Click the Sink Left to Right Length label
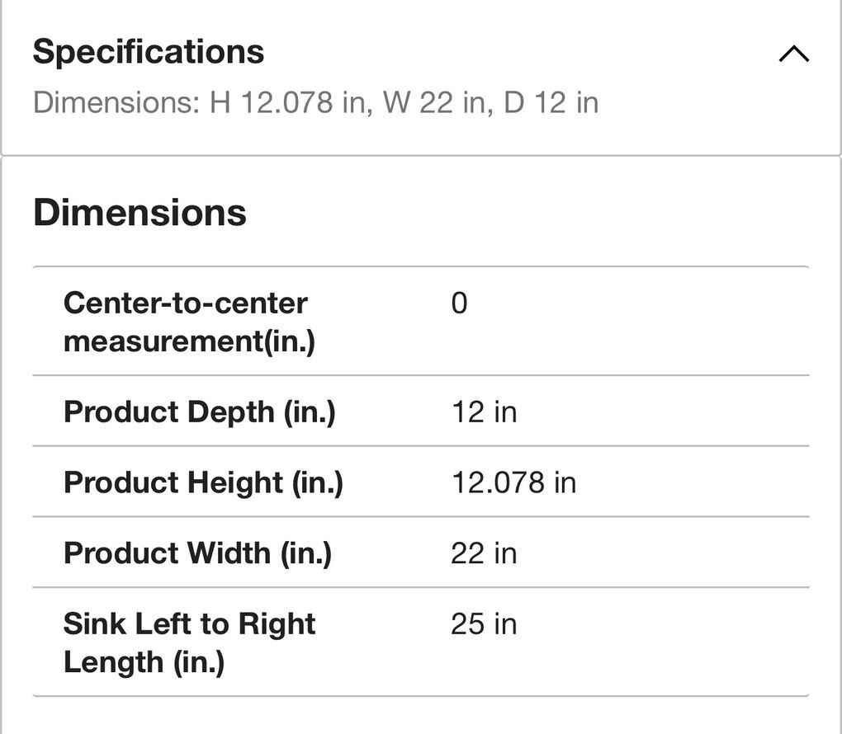Image resolution: width=842 pixels, height=734 pixels. pos(189,642)
